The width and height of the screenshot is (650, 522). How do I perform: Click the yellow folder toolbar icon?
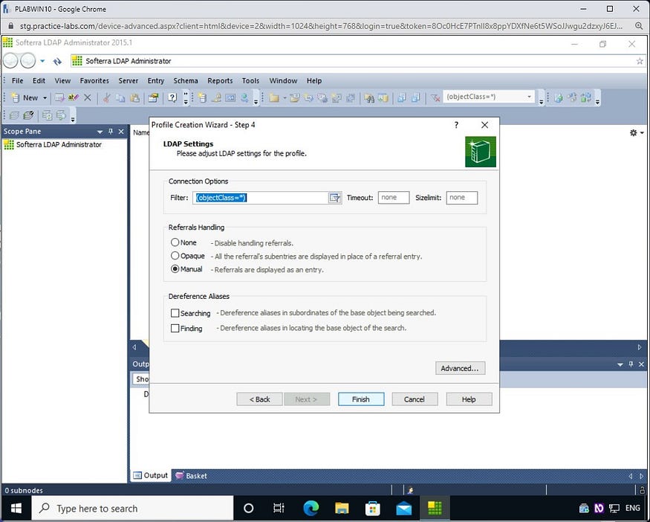[273, 97]
